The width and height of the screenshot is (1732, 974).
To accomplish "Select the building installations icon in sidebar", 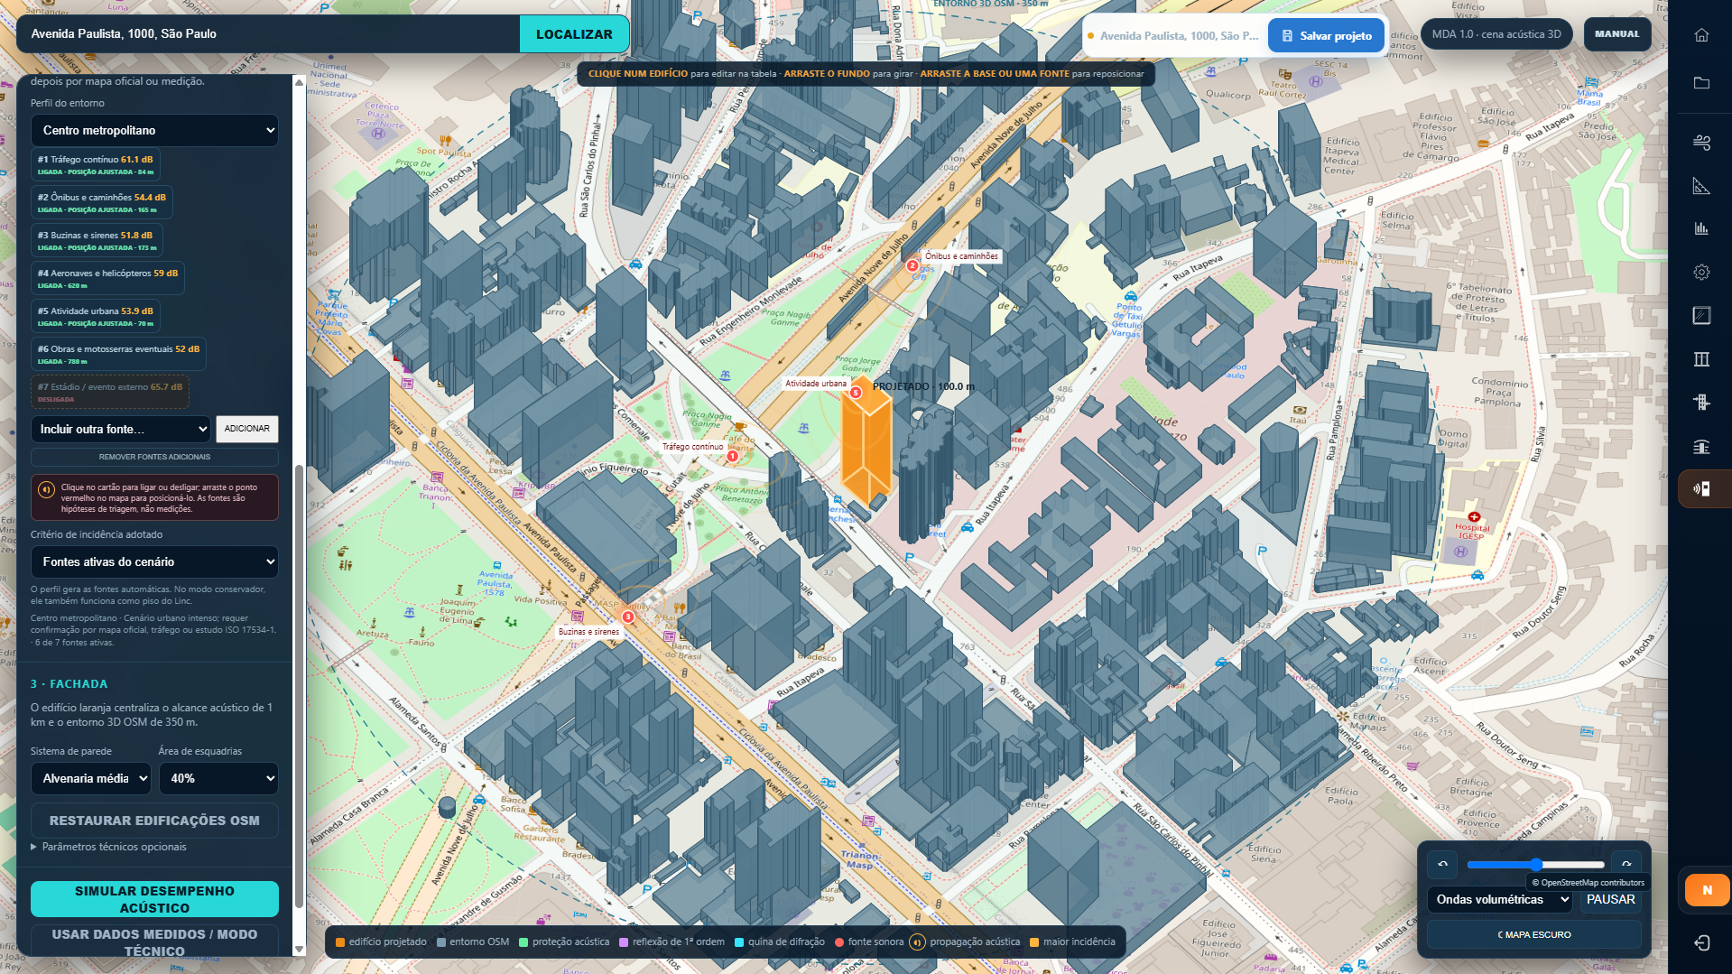I will tap(1701, 402).
